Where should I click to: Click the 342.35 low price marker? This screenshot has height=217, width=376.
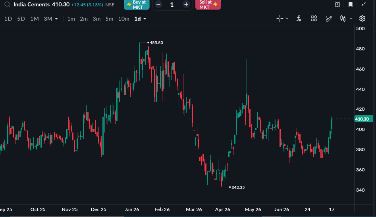point(238,187)
